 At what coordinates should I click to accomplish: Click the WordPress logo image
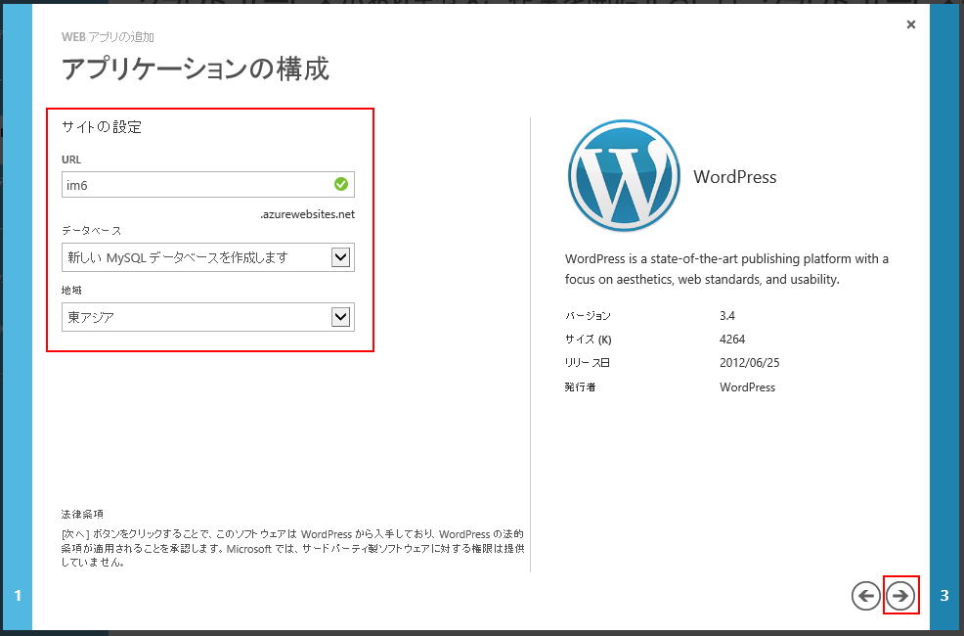(624, 176)
